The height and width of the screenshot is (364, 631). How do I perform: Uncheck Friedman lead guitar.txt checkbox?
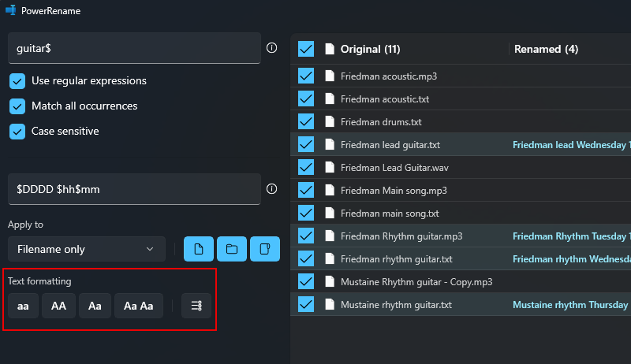point(306,145)
